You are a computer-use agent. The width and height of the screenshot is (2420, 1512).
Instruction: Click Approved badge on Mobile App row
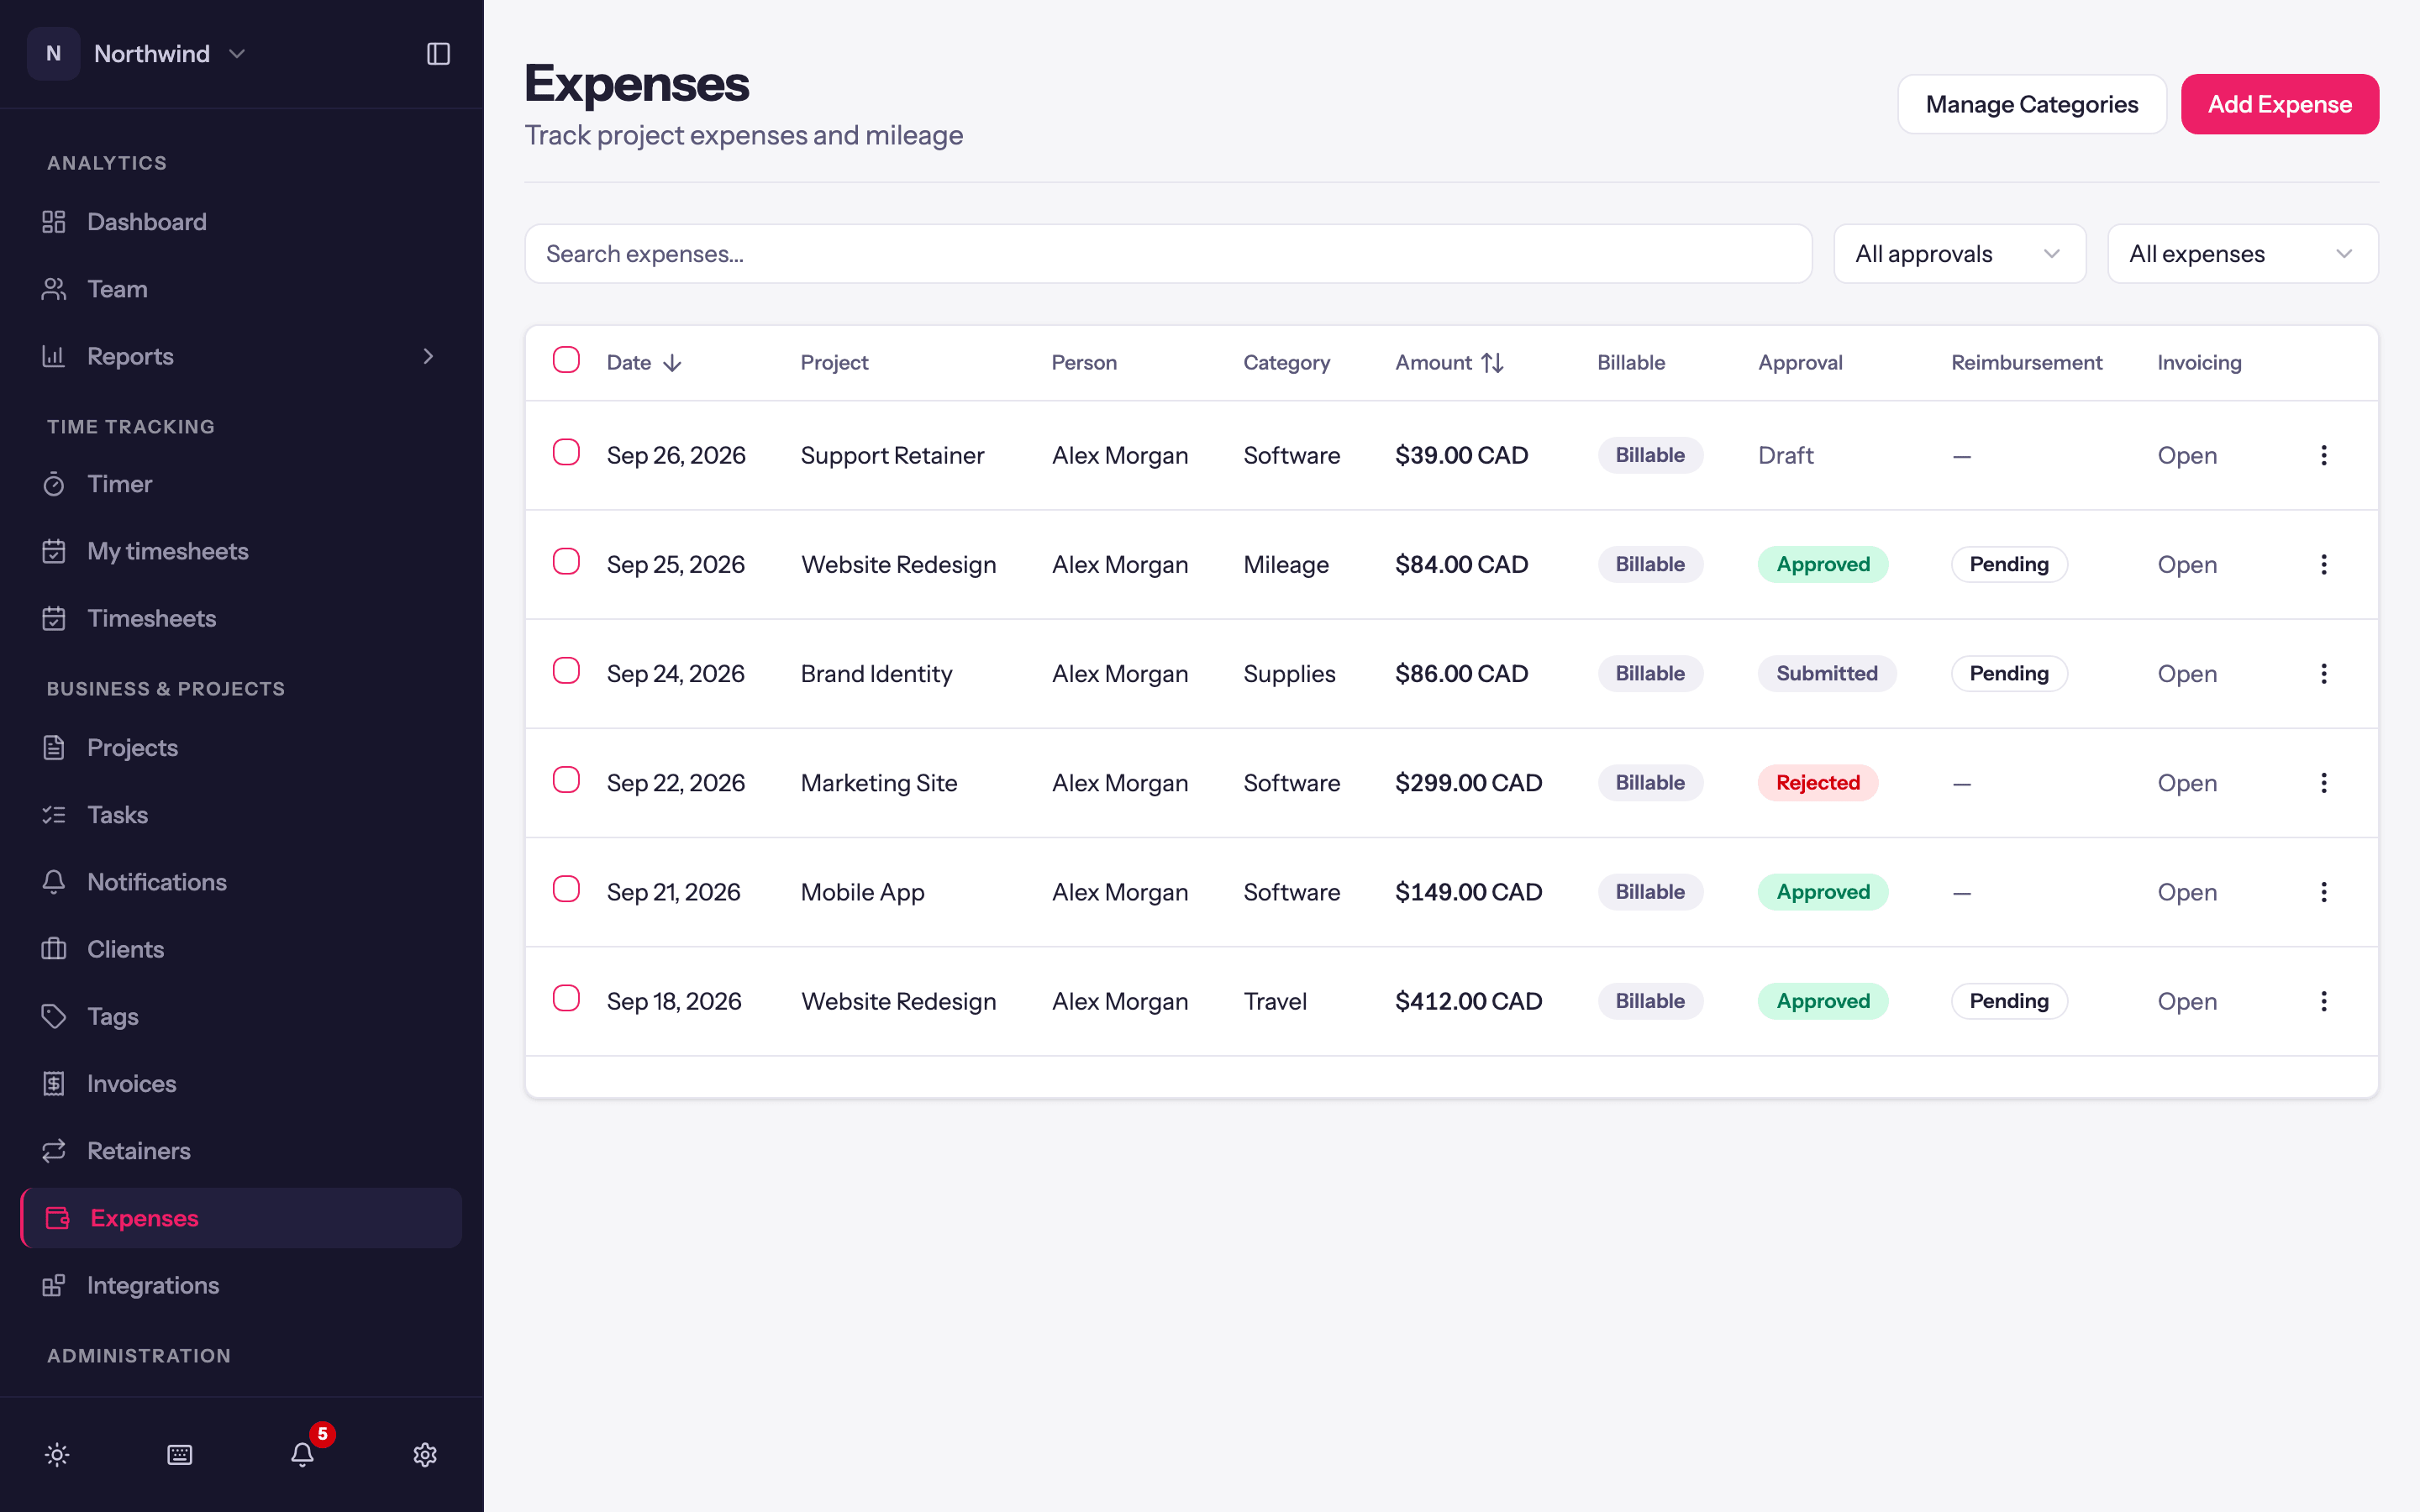[1823, 892]
